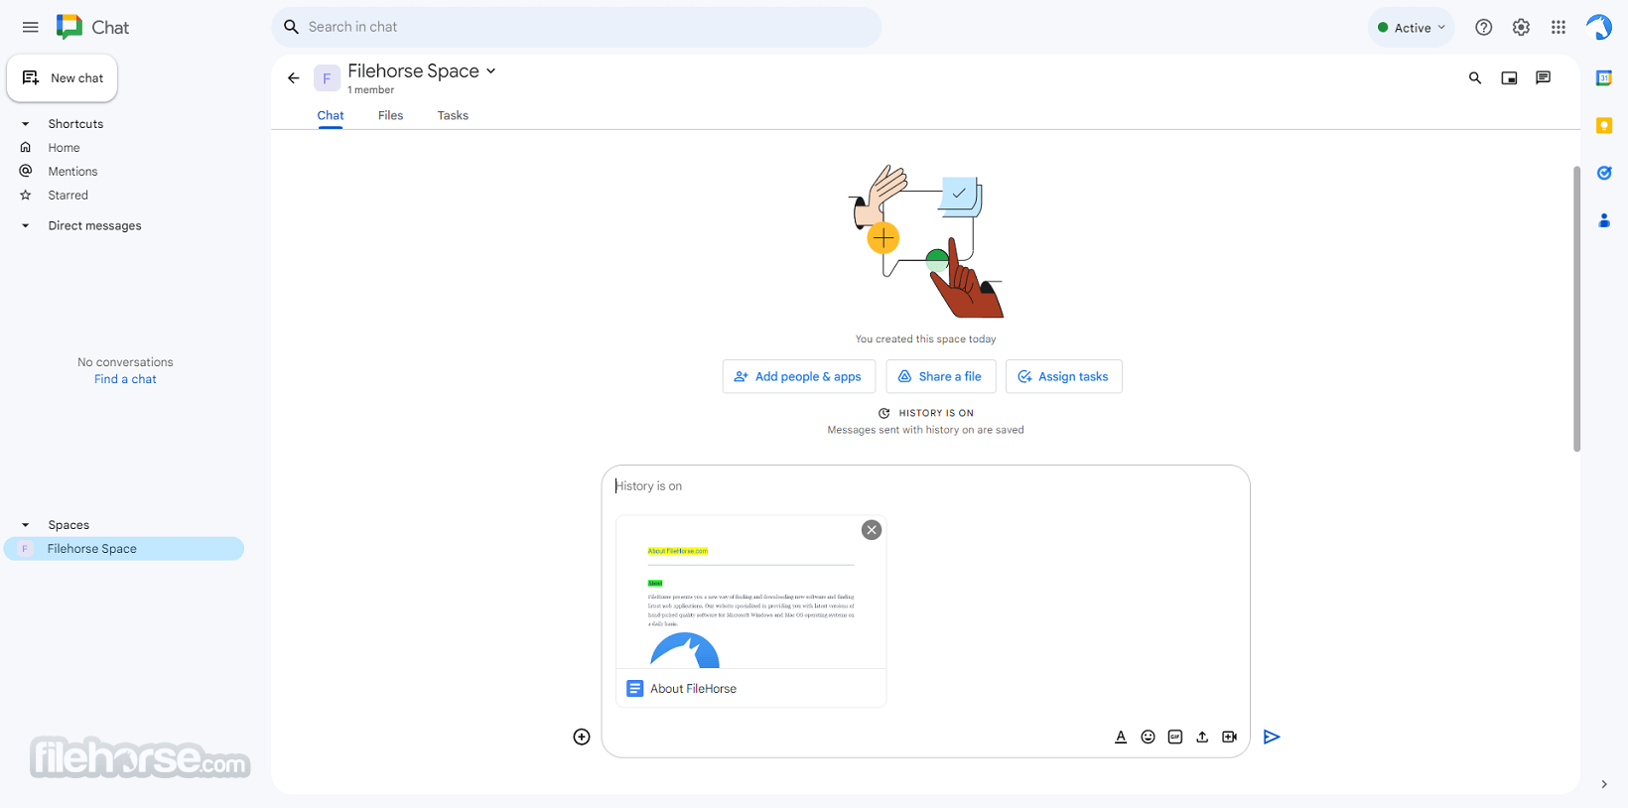Open the GIF picker

[x=1175, y=737]
